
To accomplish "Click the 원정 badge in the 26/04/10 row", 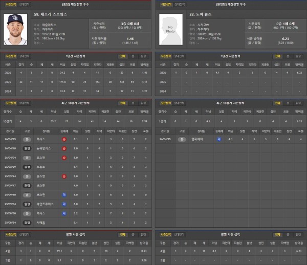I will (27, 148).
